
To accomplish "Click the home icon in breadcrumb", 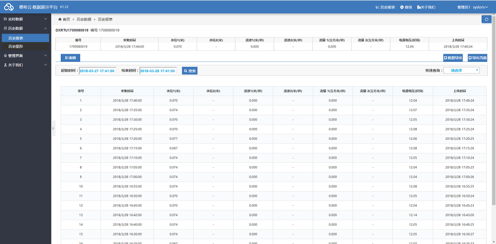I will (60, 19).
